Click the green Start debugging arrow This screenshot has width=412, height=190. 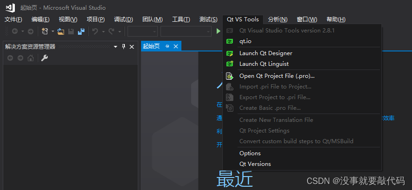(x=218, y=31)
